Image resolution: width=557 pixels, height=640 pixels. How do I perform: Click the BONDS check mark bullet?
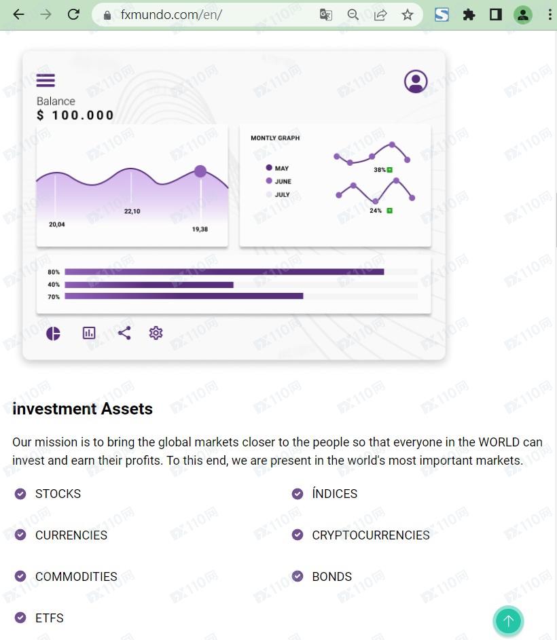[x=298, y=576]
